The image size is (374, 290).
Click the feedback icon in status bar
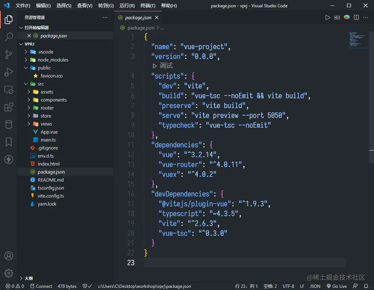[x=355, y=286]
